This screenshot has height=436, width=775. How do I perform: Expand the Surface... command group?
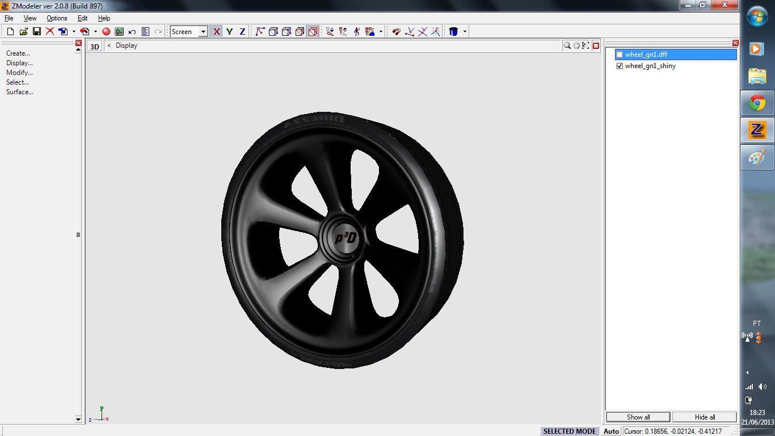point(20,92)
